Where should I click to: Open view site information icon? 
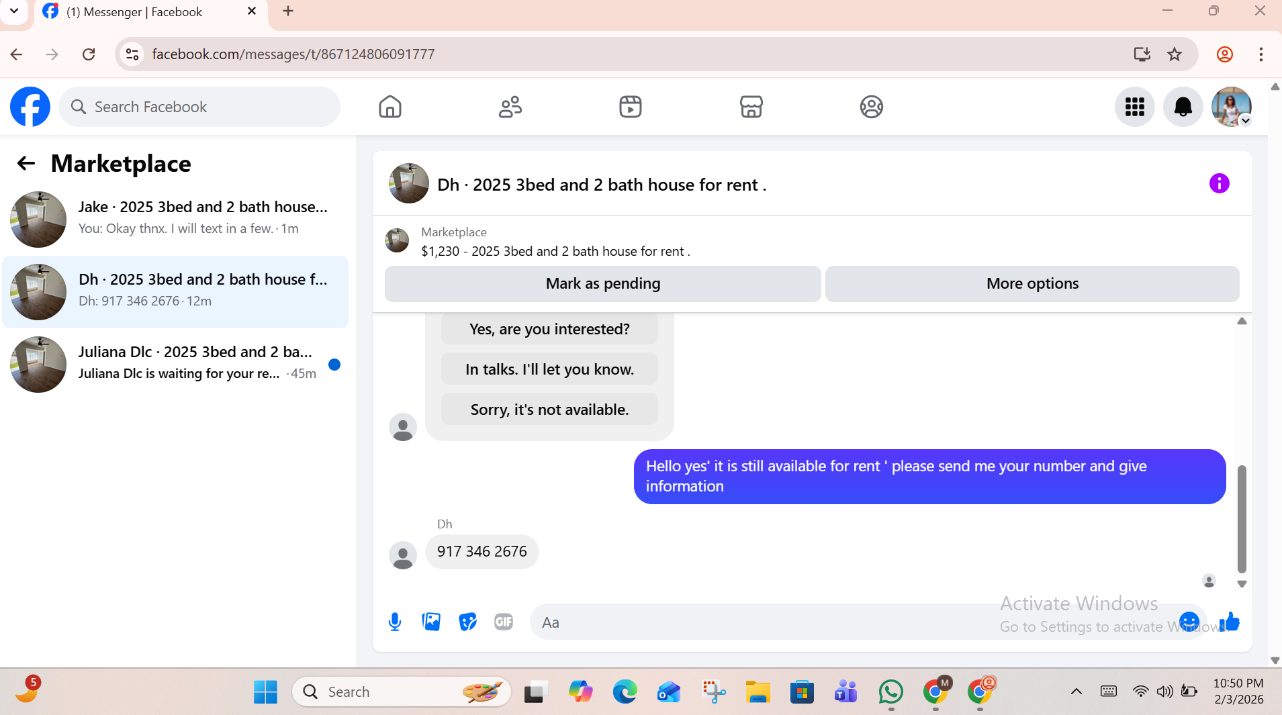point(132,54)
